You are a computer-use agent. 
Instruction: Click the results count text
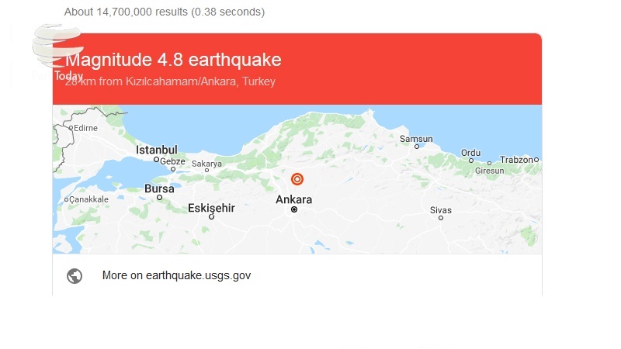pyautogui.click(x=164, y=12)
